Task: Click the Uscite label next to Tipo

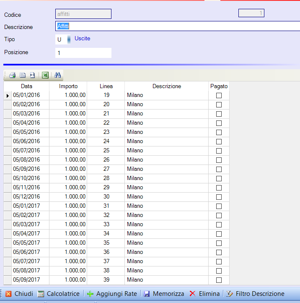Action: [83, 39]
